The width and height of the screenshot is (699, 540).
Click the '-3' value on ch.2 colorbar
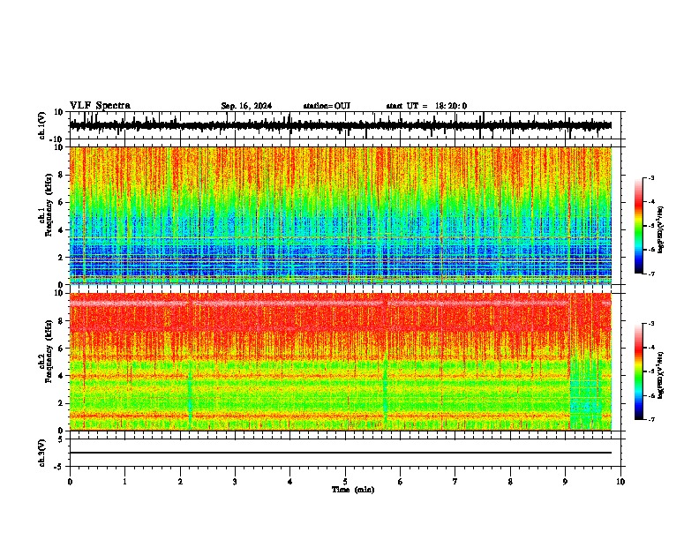[650, 324]
